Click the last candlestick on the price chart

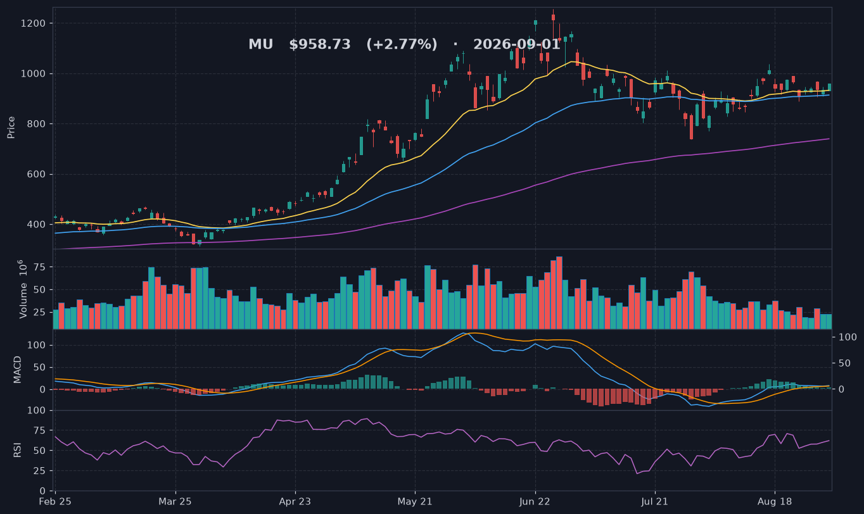829,87
